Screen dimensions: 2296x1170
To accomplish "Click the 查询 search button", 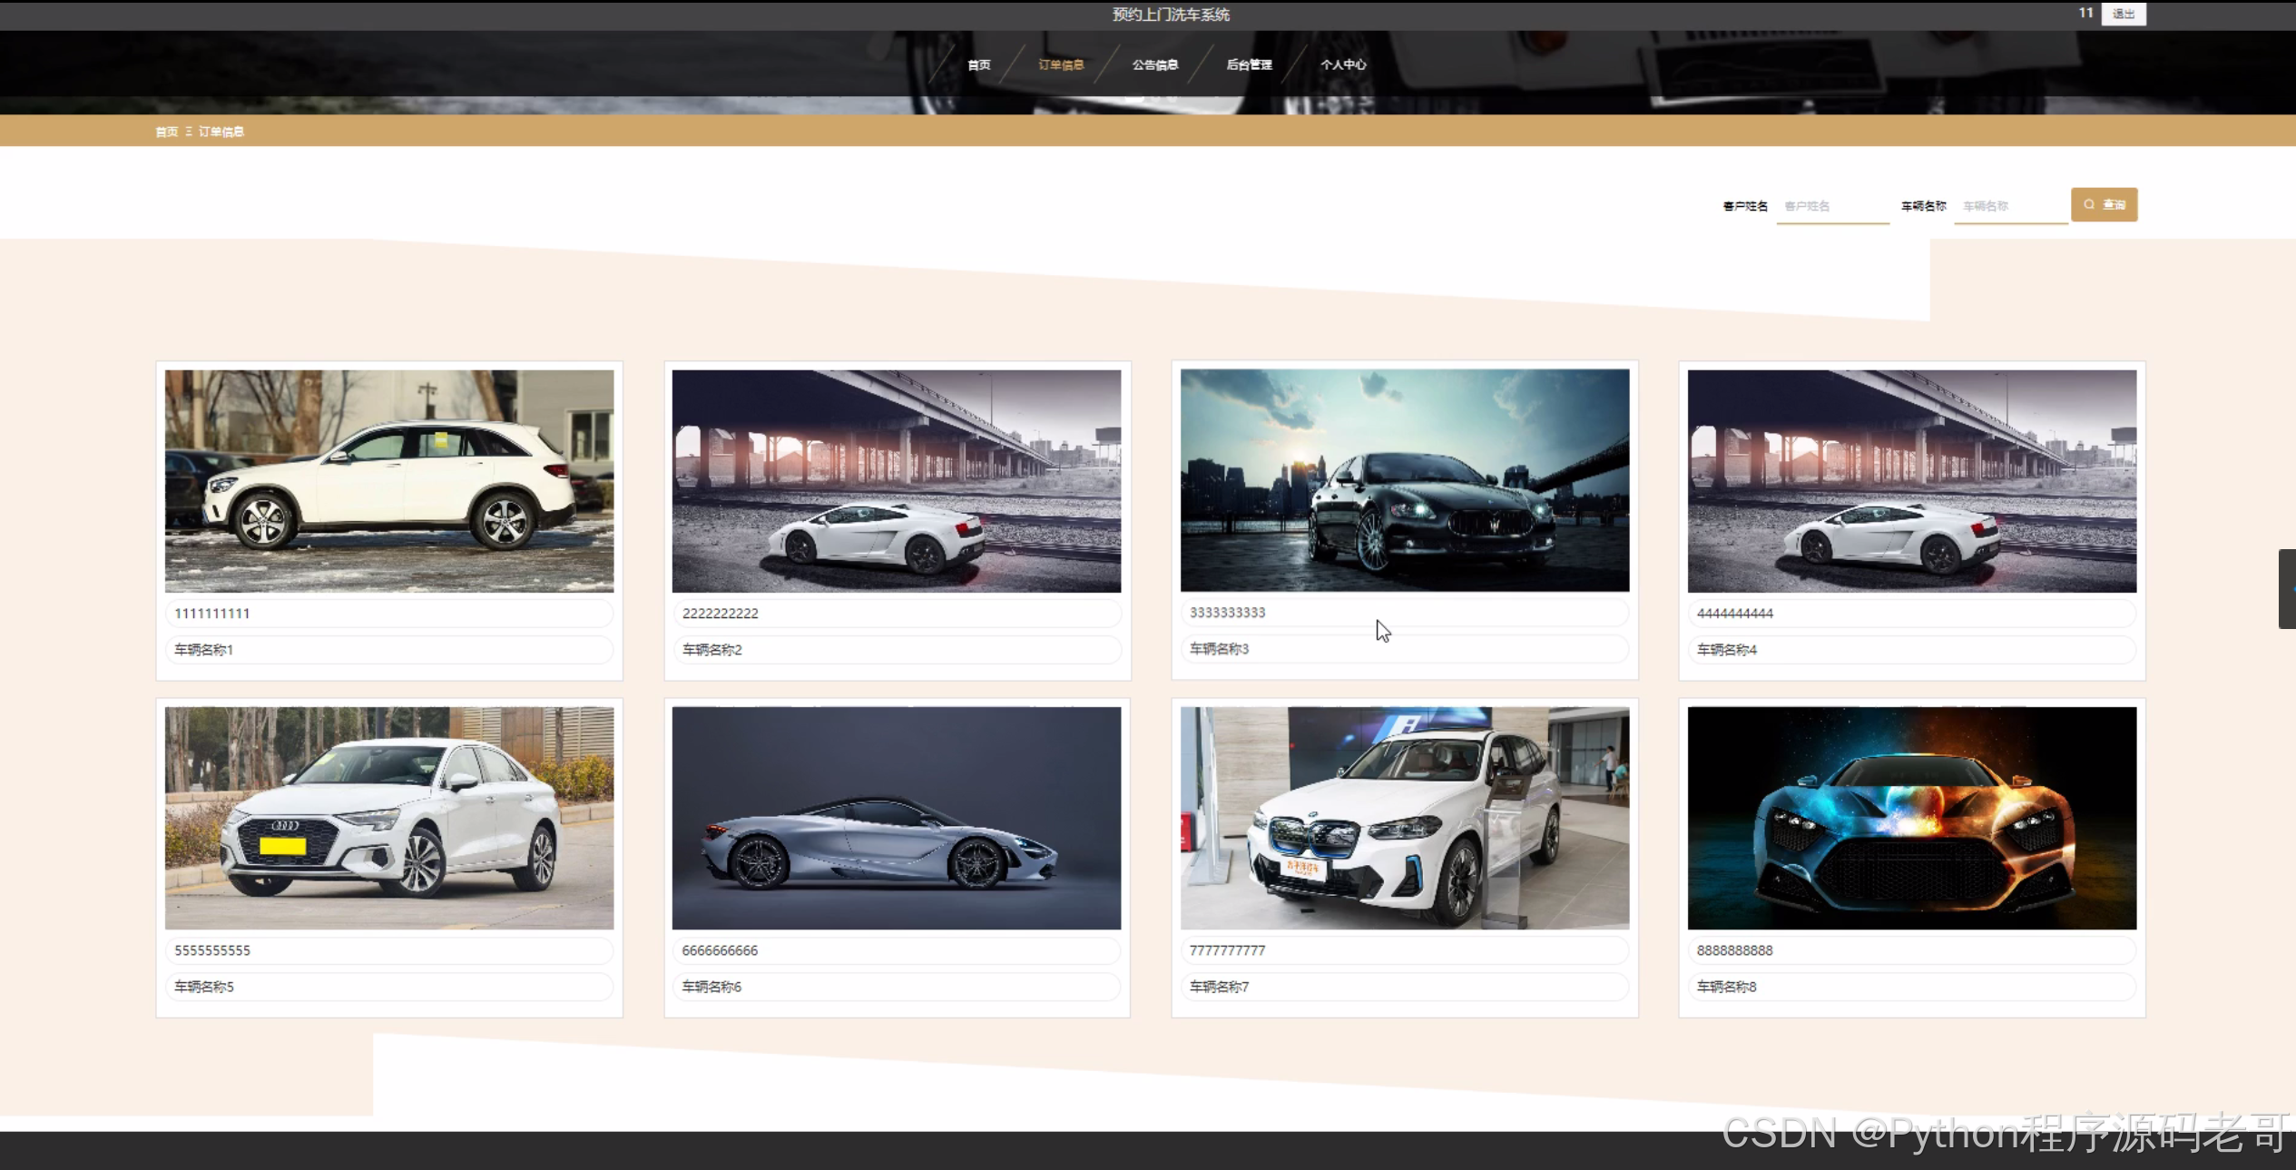I will (x=2104, y=204).
